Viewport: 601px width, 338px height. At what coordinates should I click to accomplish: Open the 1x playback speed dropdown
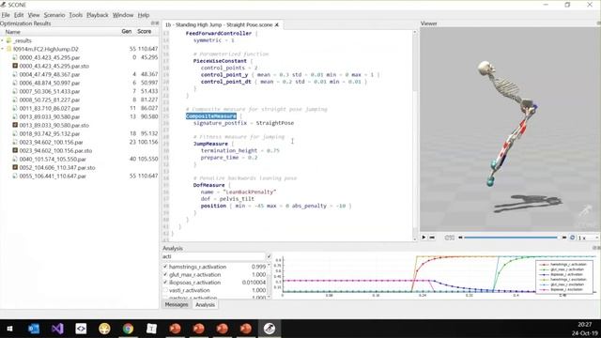click(x=588, y=238)
